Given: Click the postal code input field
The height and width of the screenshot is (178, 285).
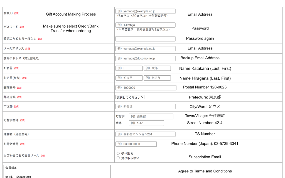Looking at the screenshot, I should pos(146,88).
